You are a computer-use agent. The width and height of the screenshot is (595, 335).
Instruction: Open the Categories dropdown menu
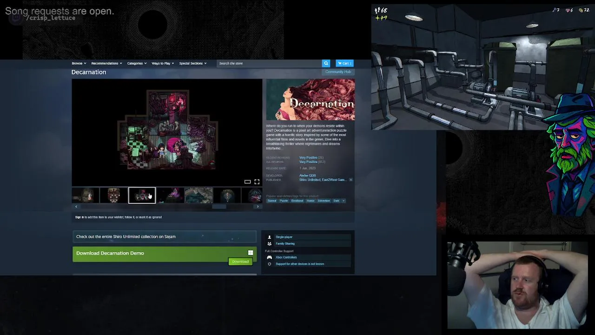(137, 63)
